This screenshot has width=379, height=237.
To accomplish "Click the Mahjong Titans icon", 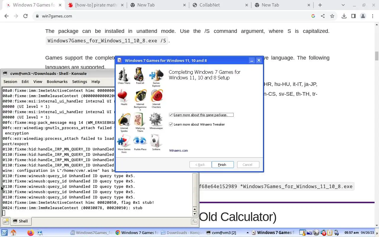I will 140,120.
